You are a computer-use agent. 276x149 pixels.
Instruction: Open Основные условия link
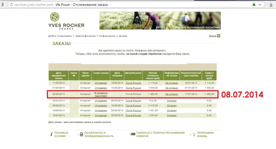61,134
